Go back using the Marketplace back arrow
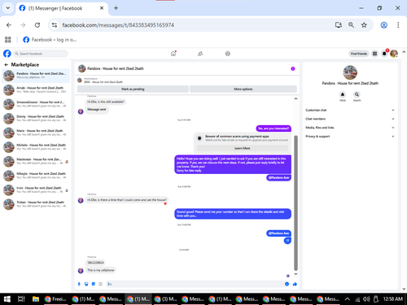Image resolution: width=407 pixels, height=305 pixels. point(7,65)
